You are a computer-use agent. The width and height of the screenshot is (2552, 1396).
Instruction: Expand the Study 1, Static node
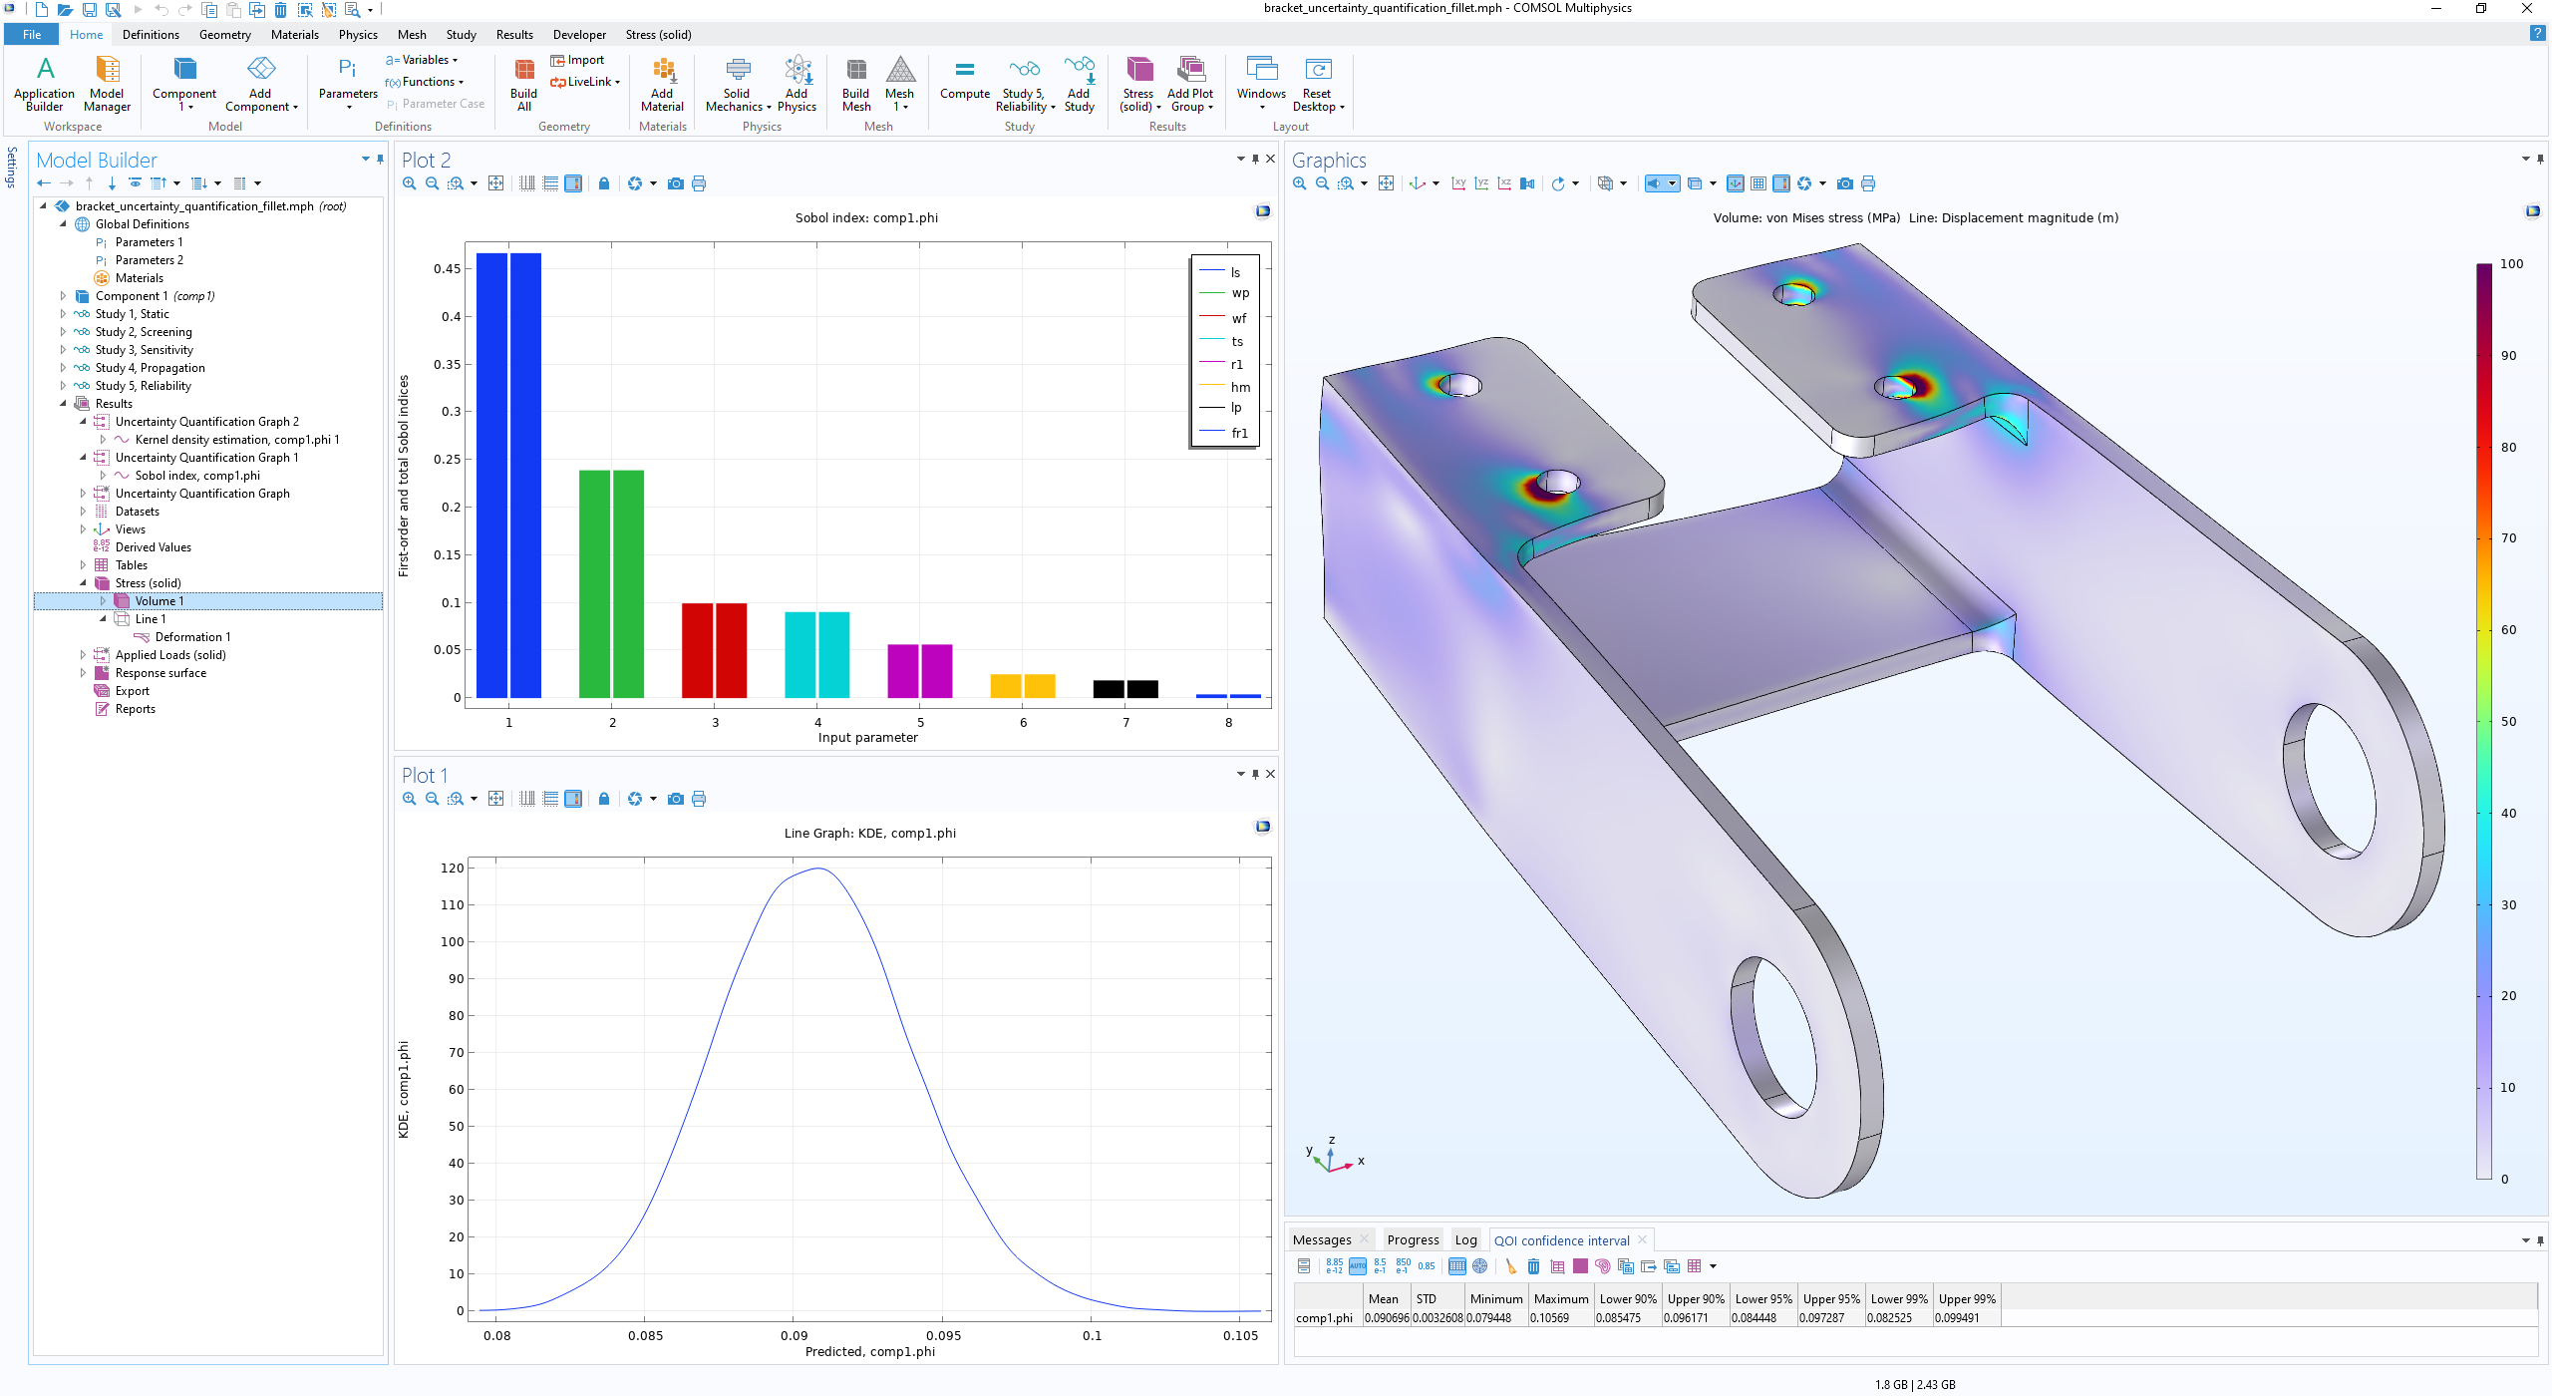pos(63,313)
